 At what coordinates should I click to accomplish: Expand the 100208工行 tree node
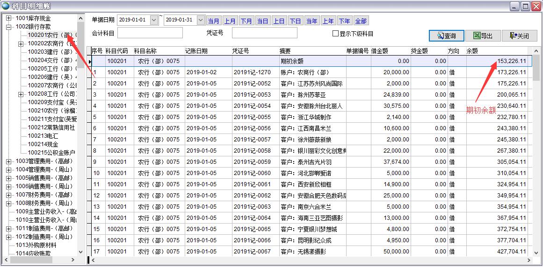pos(21,94)
